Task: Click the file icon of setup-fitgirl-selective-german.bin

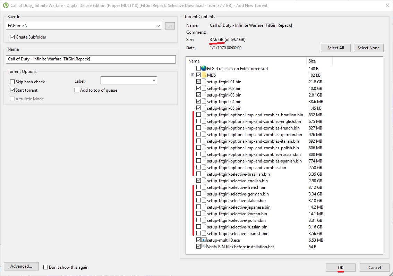Action: 204,194
